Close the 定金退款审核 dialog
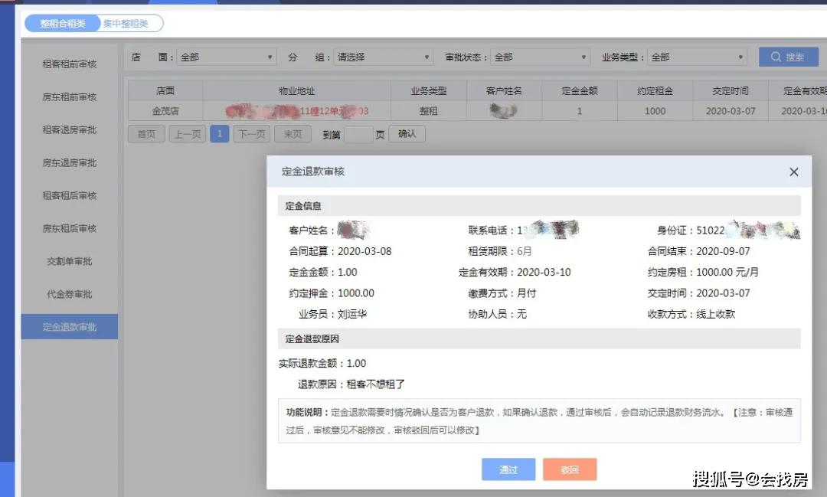This screenshot has height=497, width=827. tap(793, 172)
